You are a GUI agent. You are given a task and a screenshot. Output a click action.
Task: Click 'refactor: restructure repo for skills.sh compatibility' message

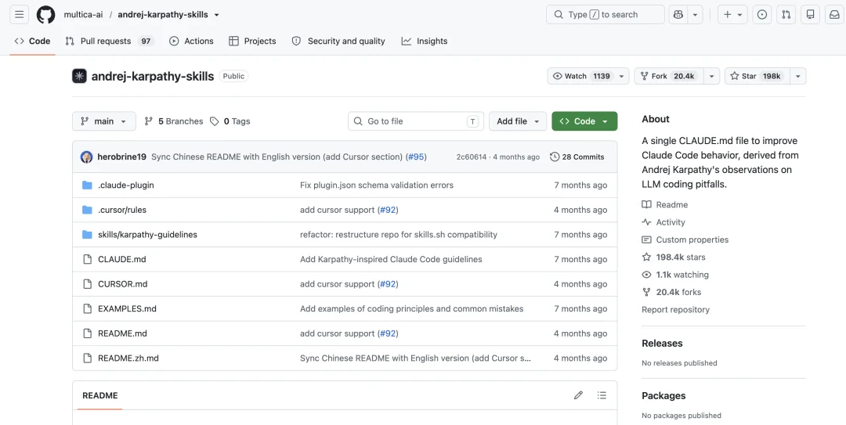399,235
